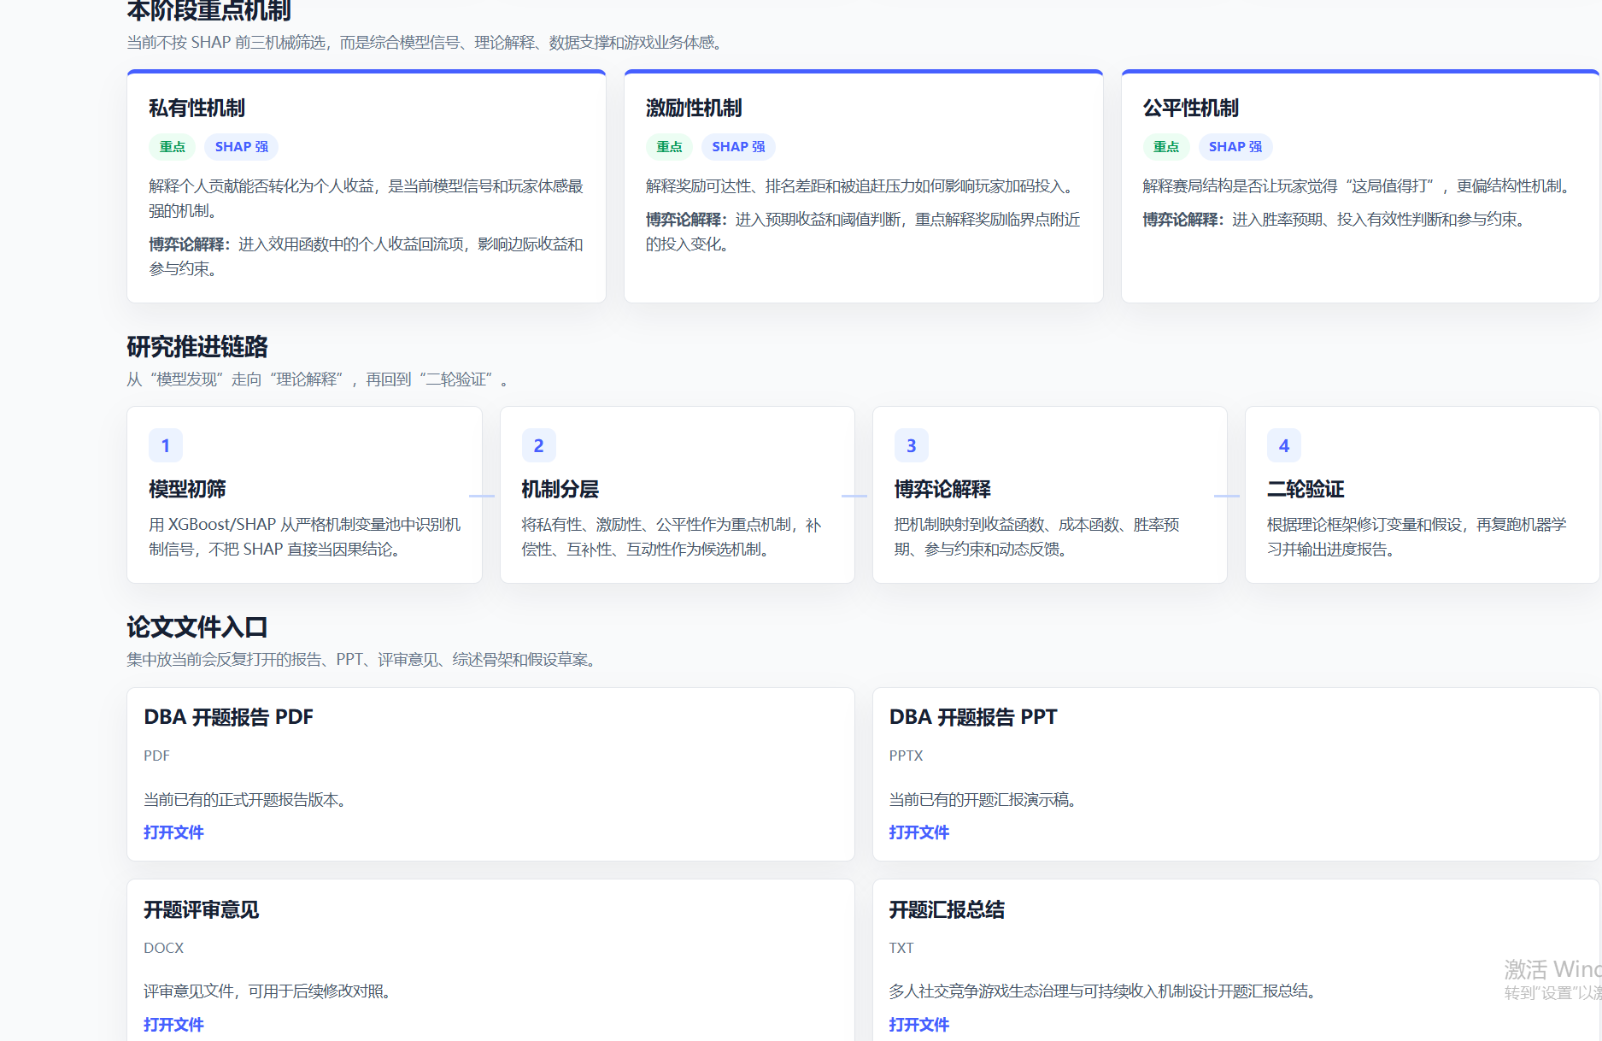
Task: Click the PDF file type label under DBA 开题报告 PDF
Action: (x=156, y=756)
